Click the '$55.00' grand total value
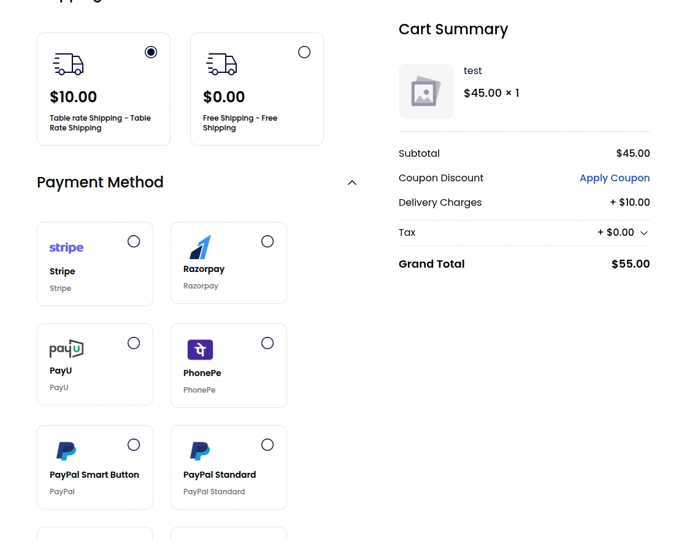The image size is (687, 539). coord(631,264)
